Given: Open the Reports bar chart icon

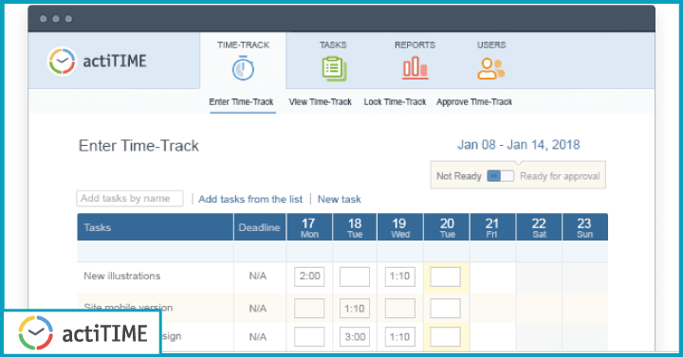Looking at the screenshot, I should [x=415, y=68].
